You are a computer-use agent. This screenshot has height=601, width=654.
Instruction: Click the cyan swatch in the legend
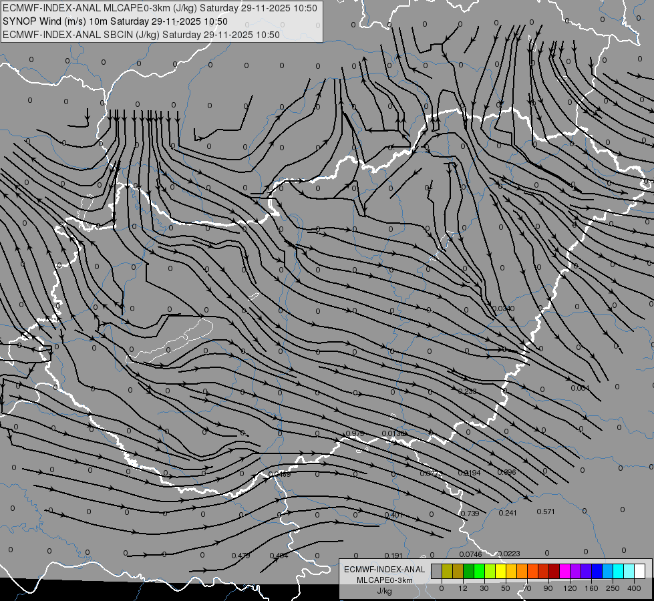point(618,571)
